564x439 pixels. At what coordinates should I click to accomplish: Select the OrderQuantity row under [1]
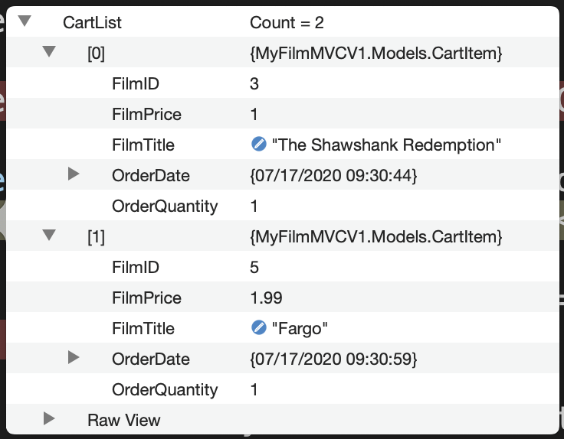(165, 390)
